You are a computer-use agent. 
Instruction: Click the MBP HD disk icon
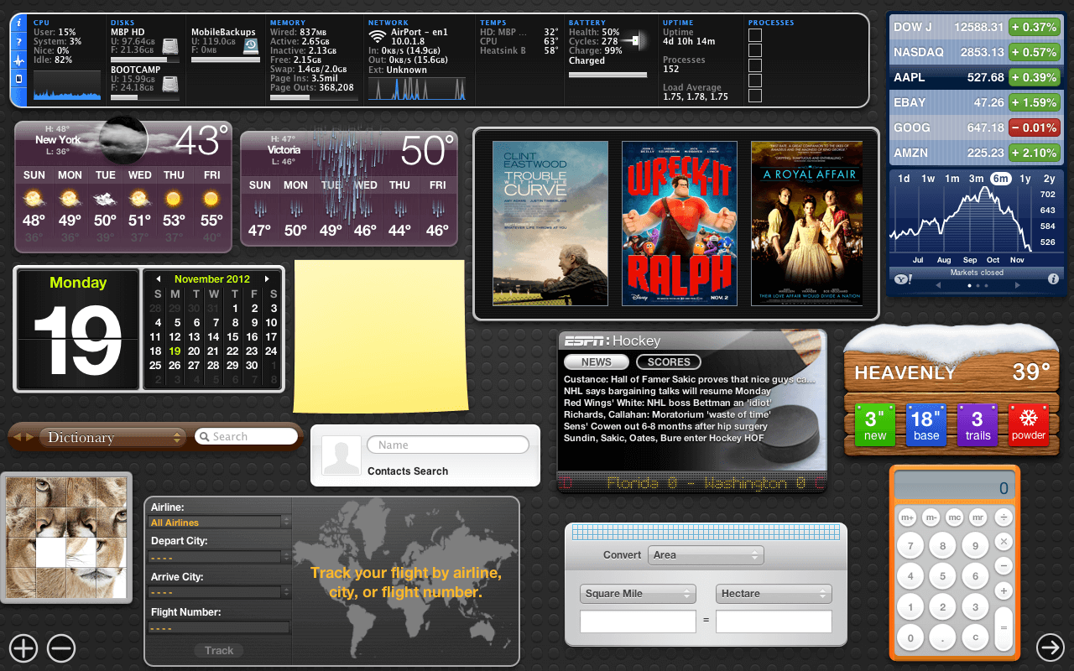[170, 46]
